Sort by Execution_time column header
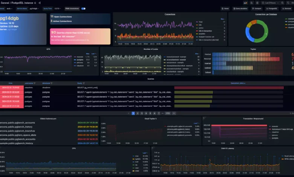 tap(238, 83)
